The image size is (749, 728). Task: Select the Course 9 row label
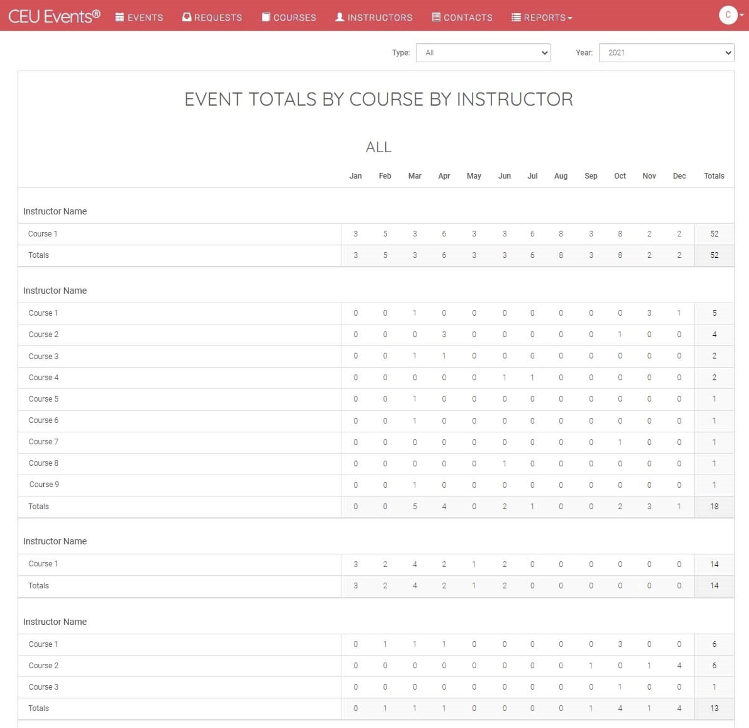[44, 484]
